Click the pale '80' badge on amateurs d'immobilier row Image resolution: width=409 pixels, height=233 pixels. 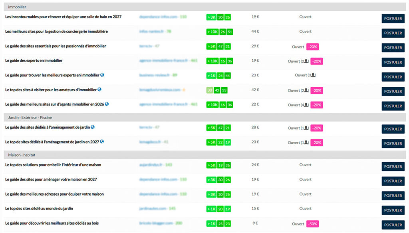coord(210,90)
